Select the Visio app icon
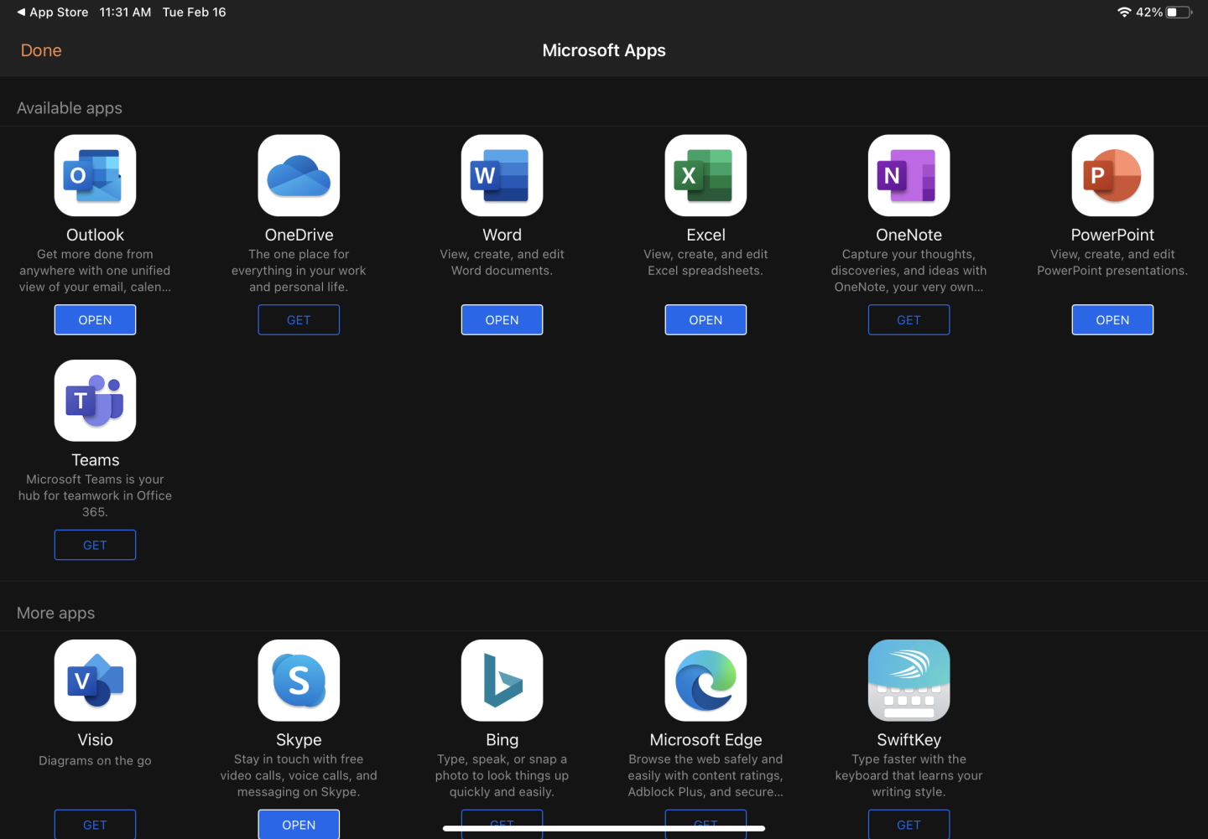The height and width of the screenshot is (839, 1208). point(95,680)
